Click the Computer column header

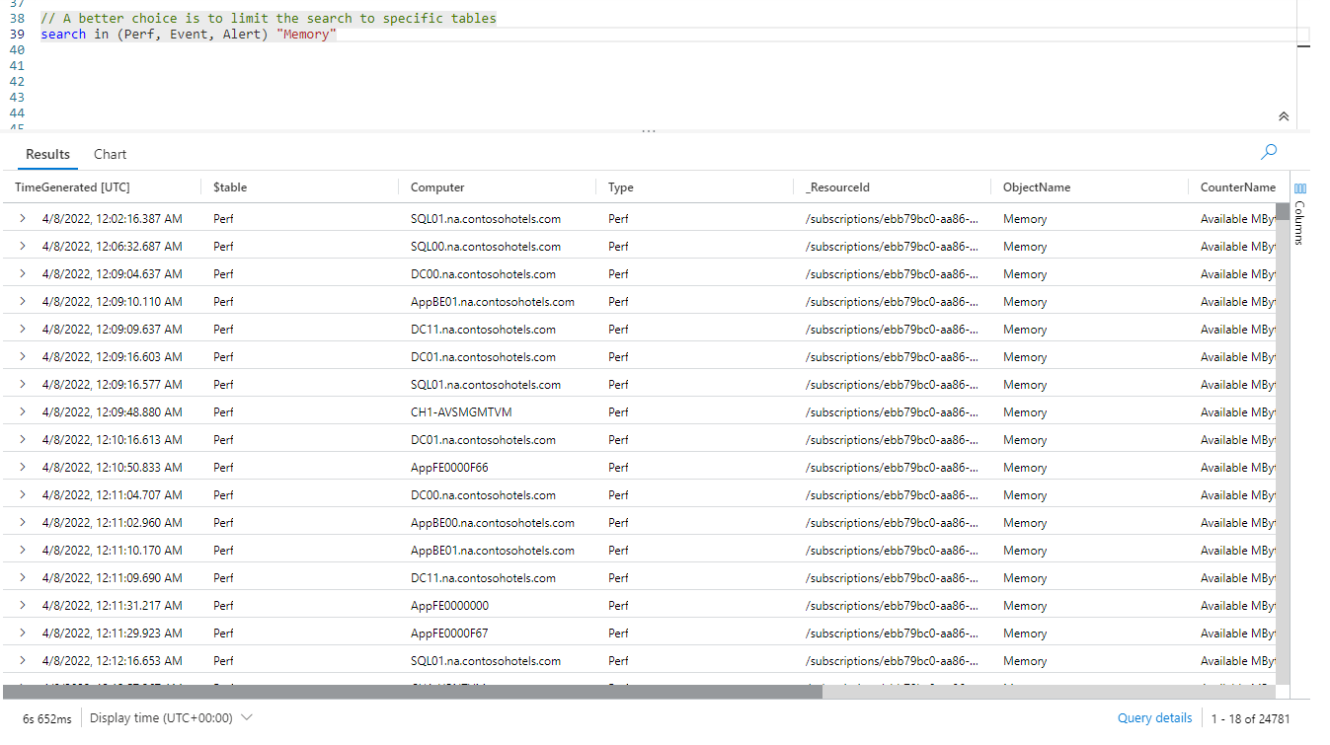pyautogui.click(x=437, y=187)
